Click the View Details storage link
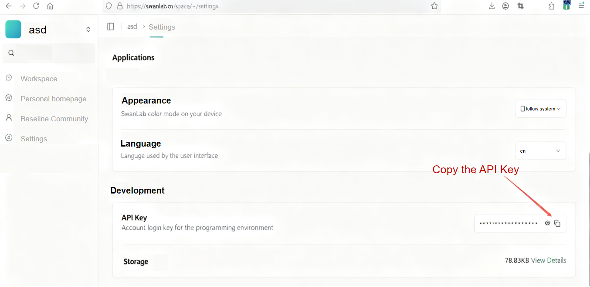The width and height of the screenshot is (590, 287). [549, 260]
